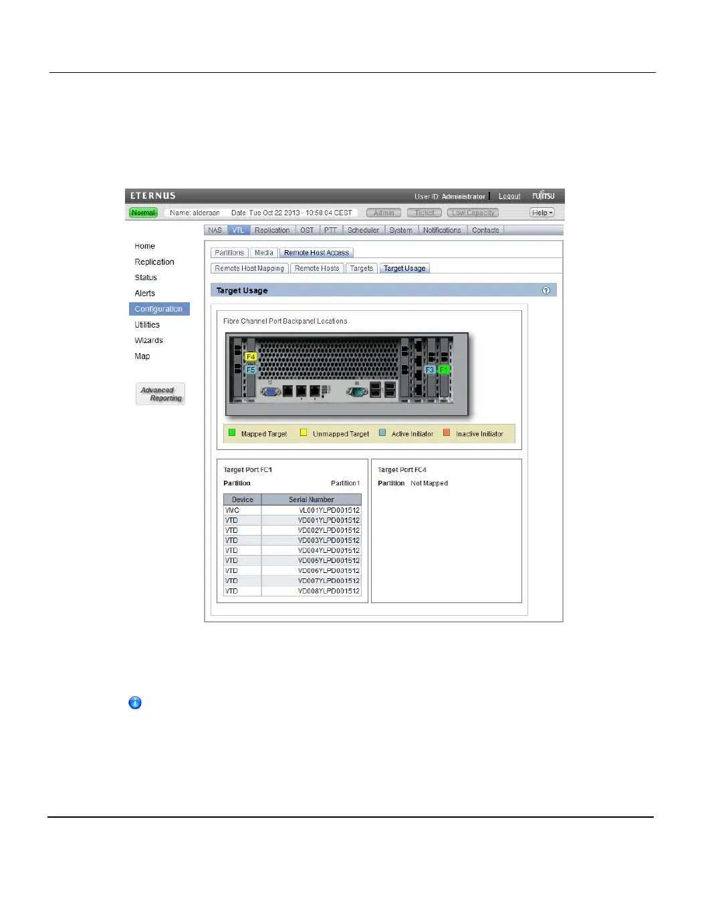Switch to the NAS tab
Screen dimensions: 720x910
[x=215, y=230]
